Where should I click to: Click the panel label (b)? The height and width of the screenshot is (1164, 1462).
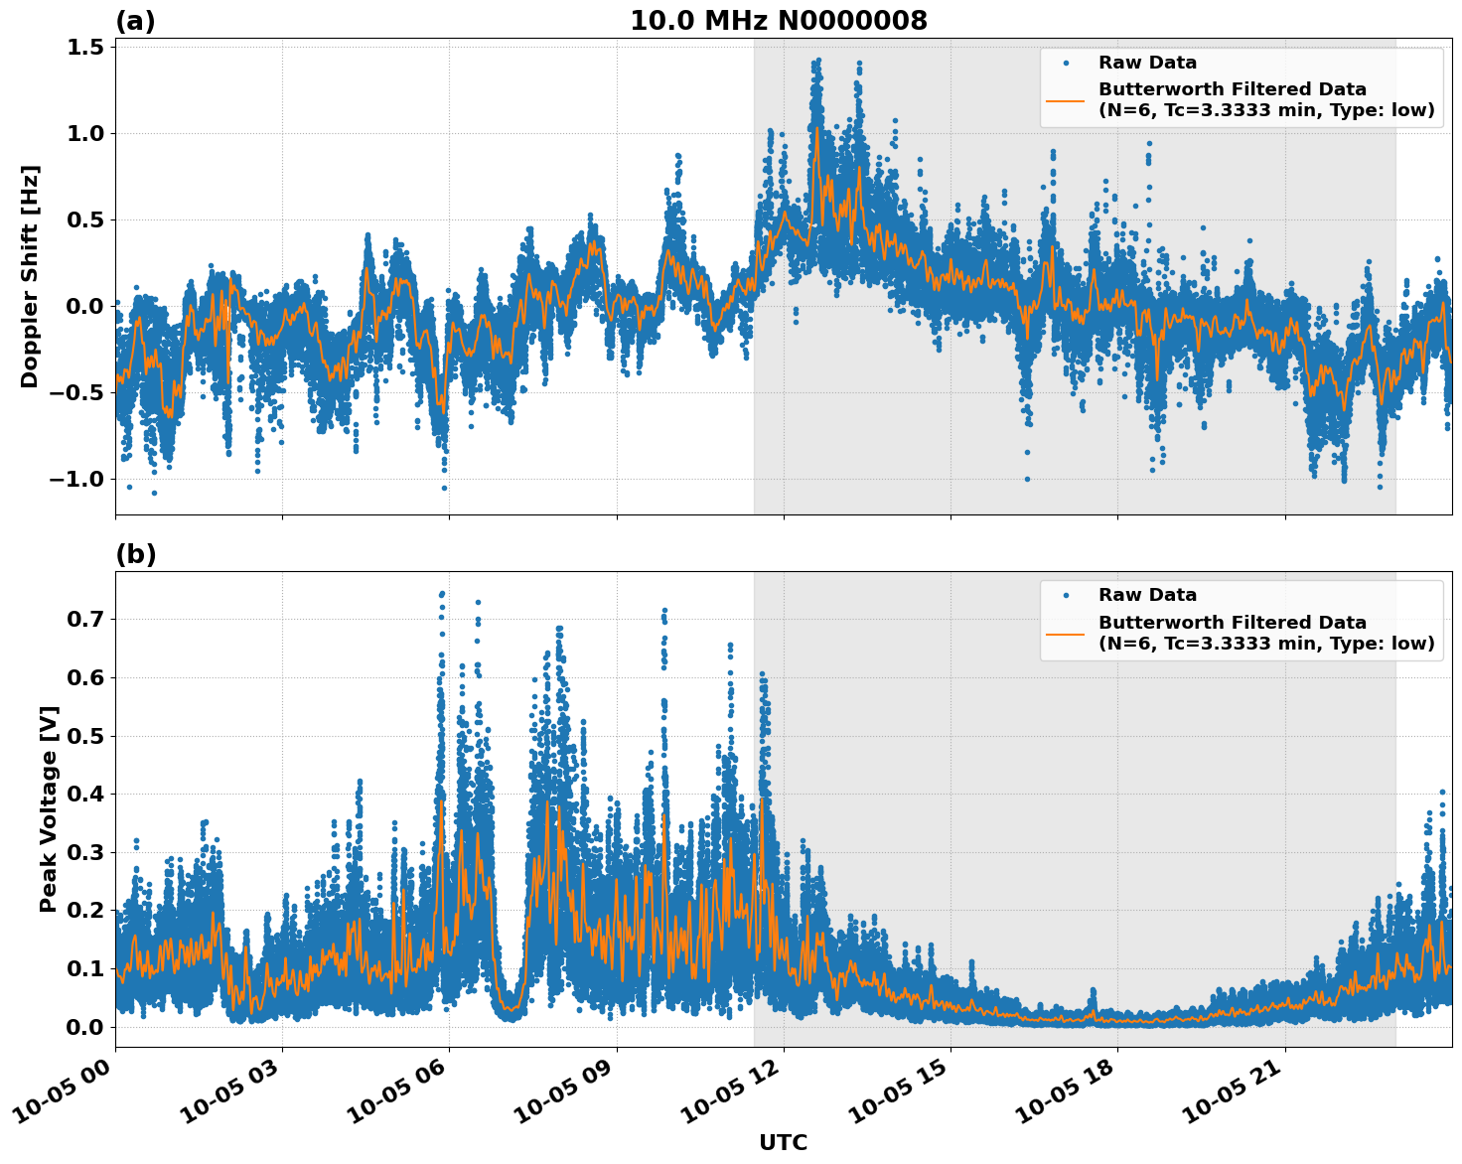point(138,553)
